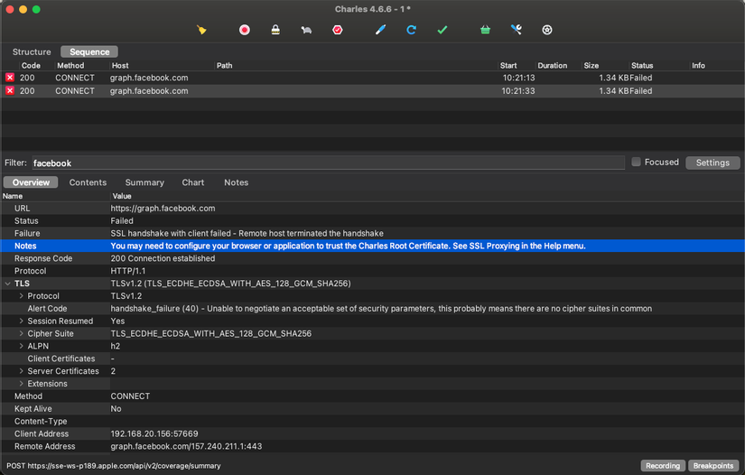Viewport: 745px width, 475px height.
Task: Select the Failure SSL handshake row
Action: (372, 233)
